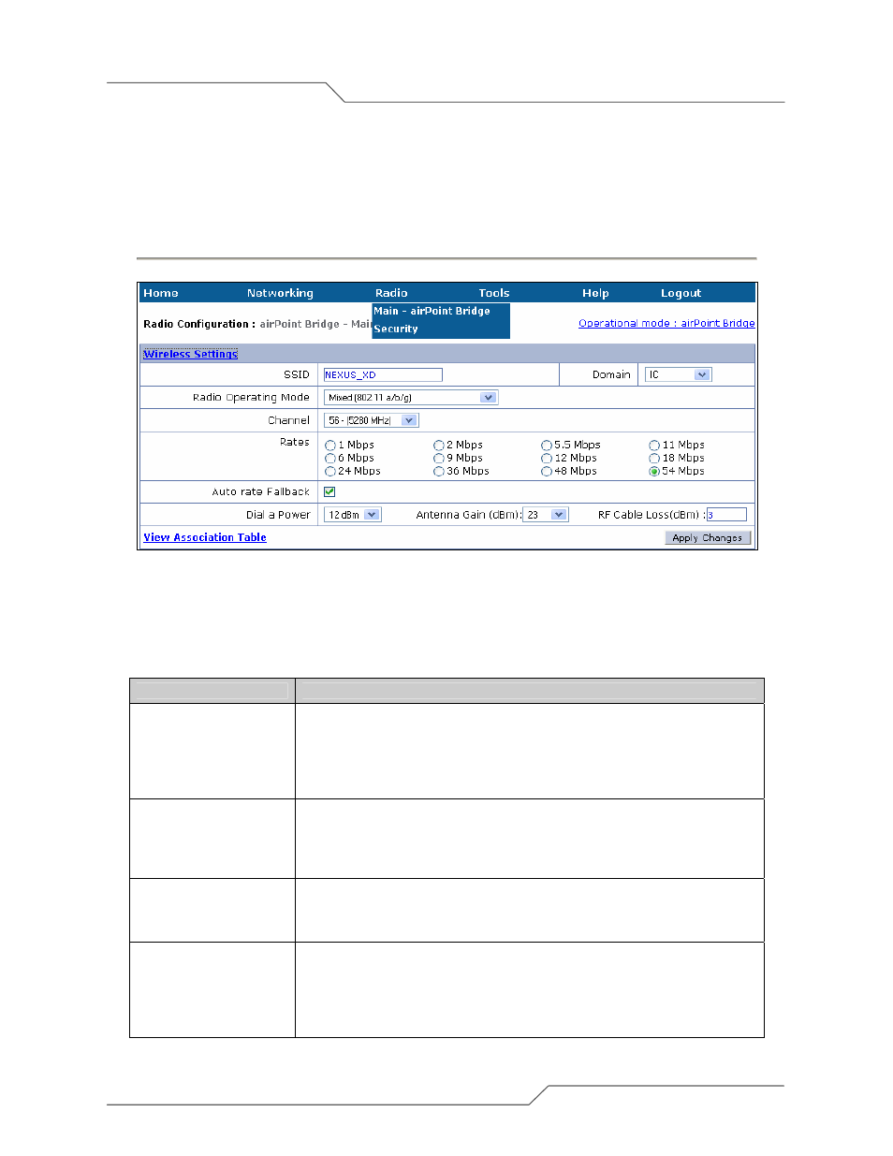Image resolution: width=893 pixels, height=1156 pixels.
Task: Select the 54 Mbps rate
Action: coord(654,472)
